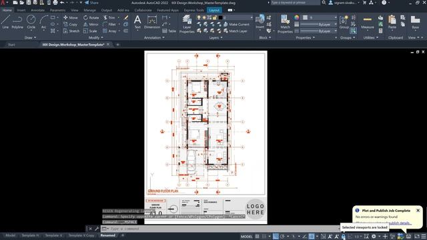Choose the Scale tool
The image size is (427, 240).
[90, 31]
